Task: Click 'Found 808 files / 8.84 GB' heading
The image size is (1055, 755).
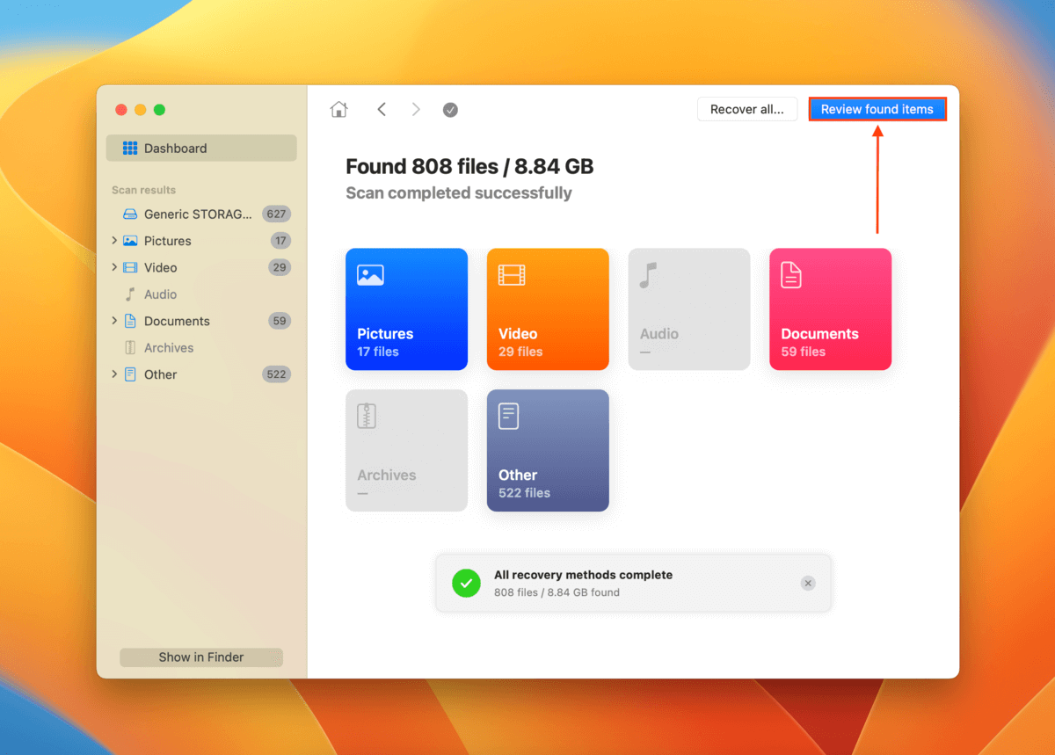Action: (x=469, y=166)
